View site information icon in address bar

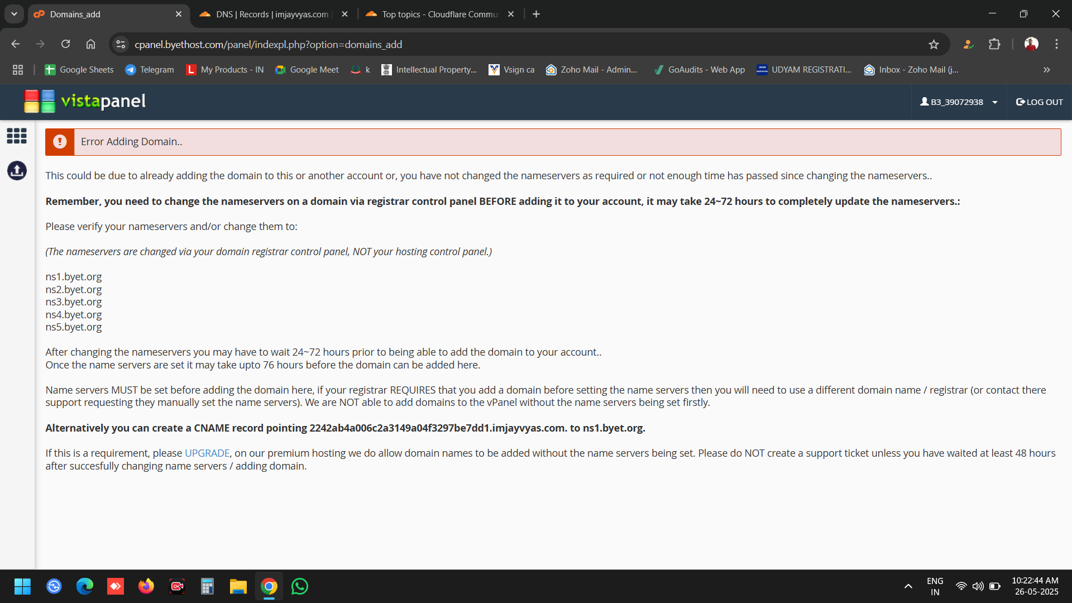click(121, 44)
